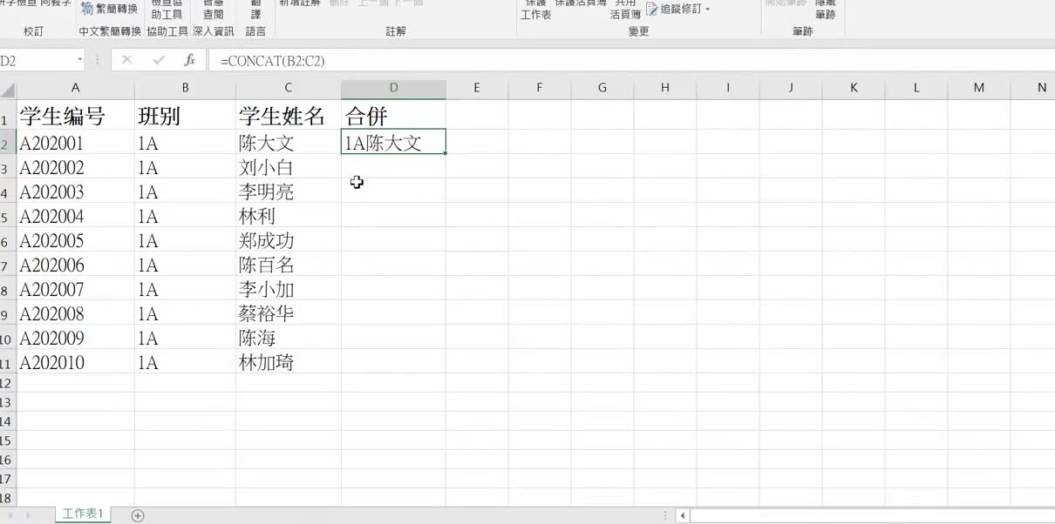Add a new worksheet with the plus button

click(137, 515)
